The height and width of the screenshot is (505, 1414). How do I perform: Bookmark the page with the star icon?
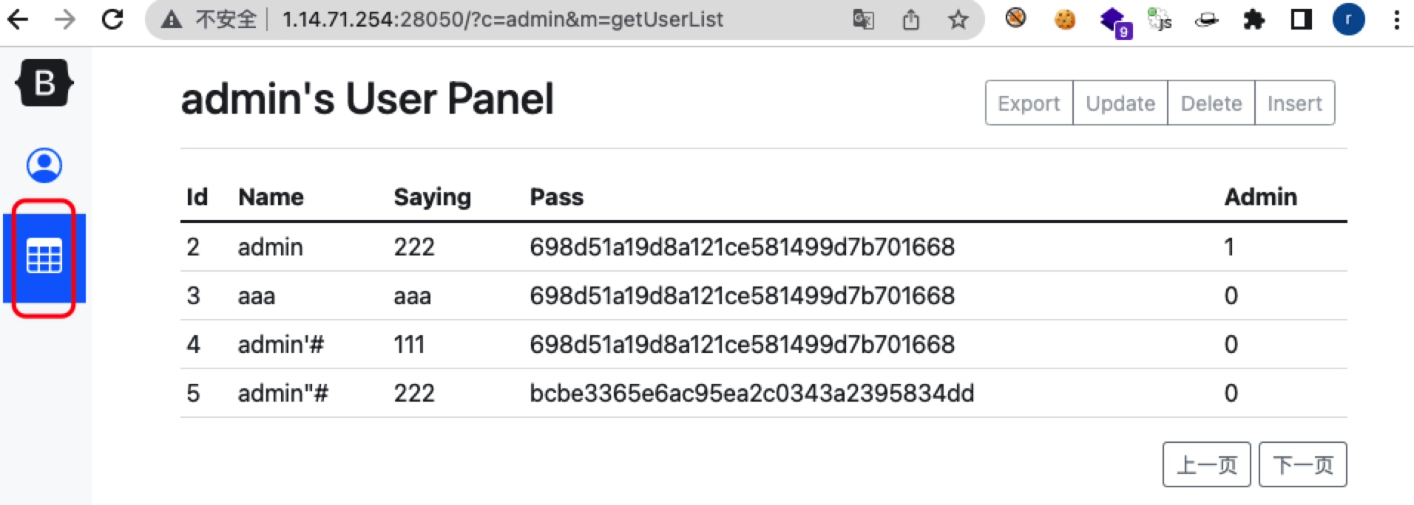tap(958, 20)
